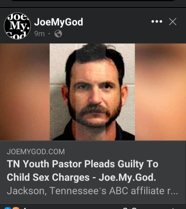186x209 pixels.
Task: Click the blurred right side of preview image
Action: tap(160, 92)
